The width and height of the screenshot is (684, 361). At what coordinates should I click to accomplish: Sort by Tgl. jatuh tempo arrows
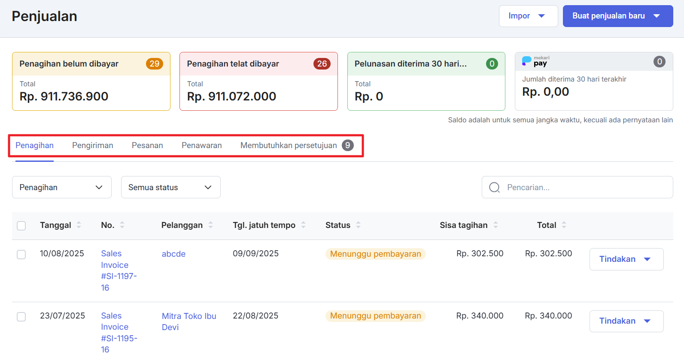coord(303,225)
